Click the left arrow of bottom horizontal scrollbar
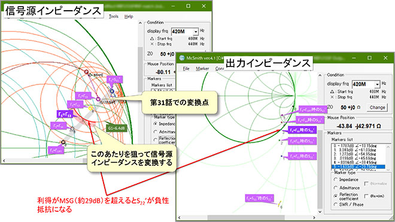Viewport: 395px width, 222px height. [x=180, y=217]
